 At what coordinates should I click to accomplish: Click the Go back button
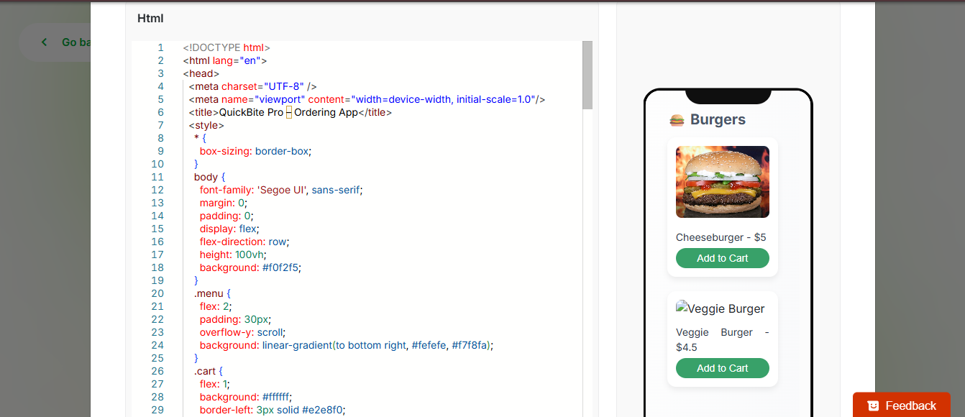[x=65, y=42]
